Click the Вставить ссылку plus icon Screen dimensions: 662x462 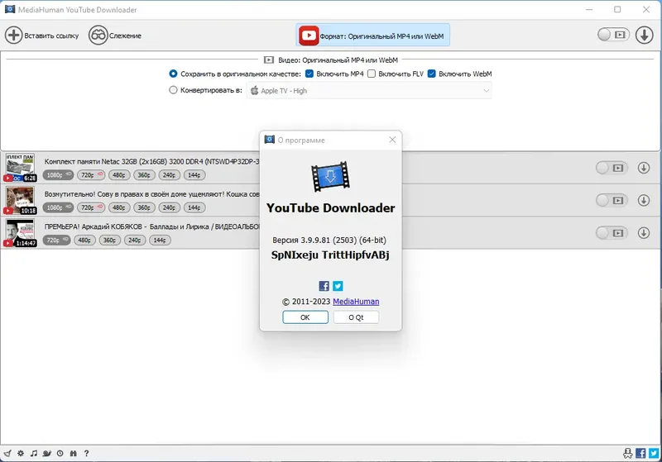pos(13,35)
